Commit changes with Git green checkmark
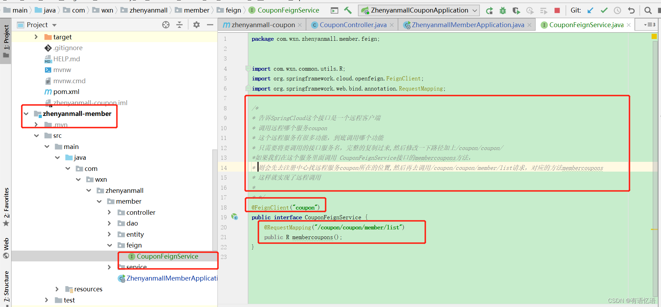 click(x=604, y=10)
